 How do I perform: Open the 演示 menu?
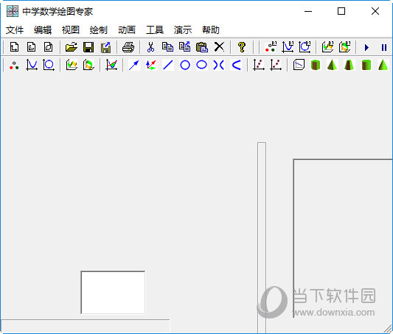coord(183,30)
